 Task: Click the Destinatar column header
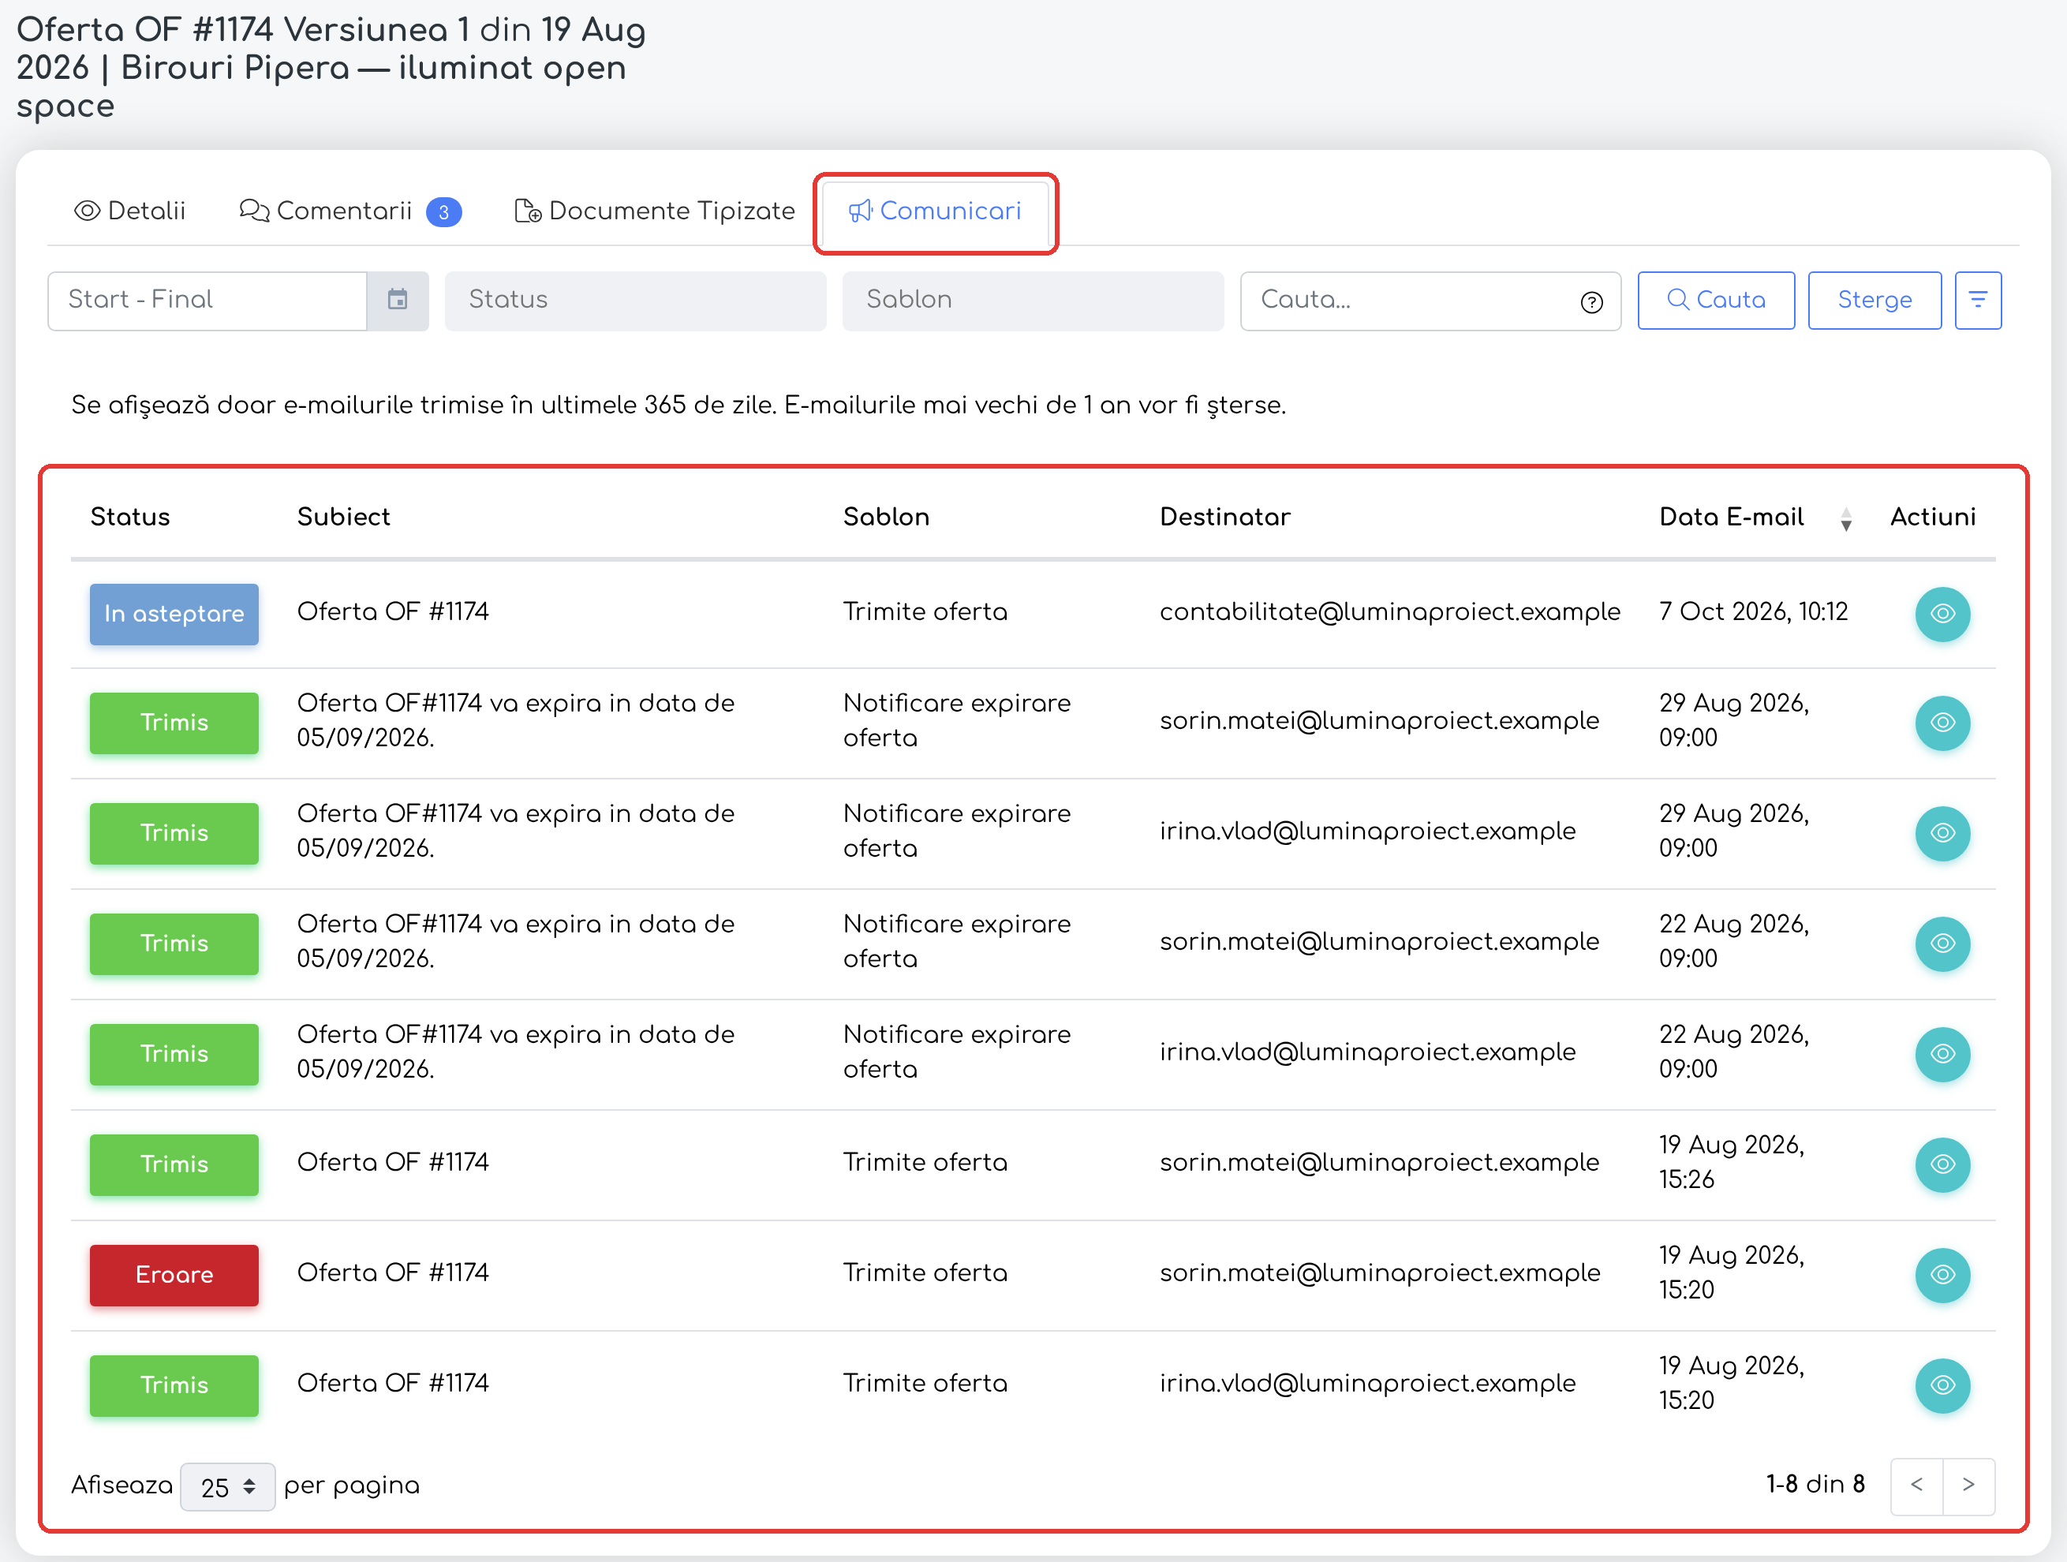pyautogui.click(x=1225, y=517)
